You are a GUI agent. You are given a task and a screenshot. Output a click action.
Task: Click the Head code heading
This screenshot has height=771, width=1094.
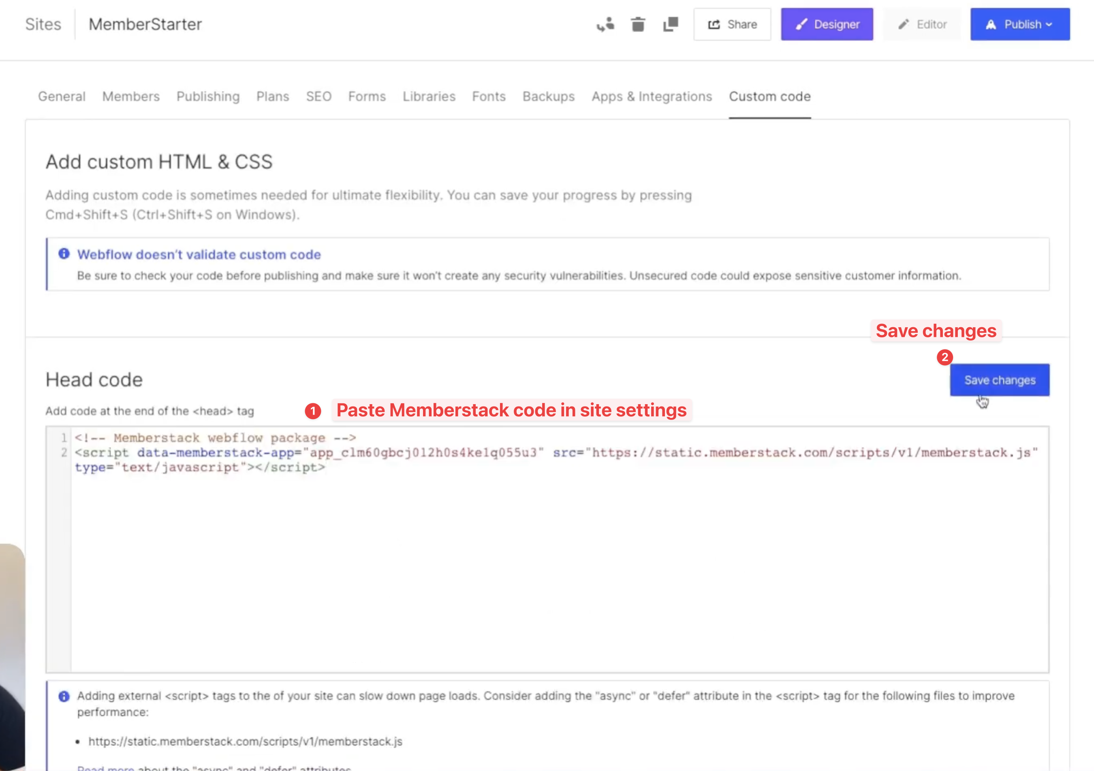click(x=94, y=379)
